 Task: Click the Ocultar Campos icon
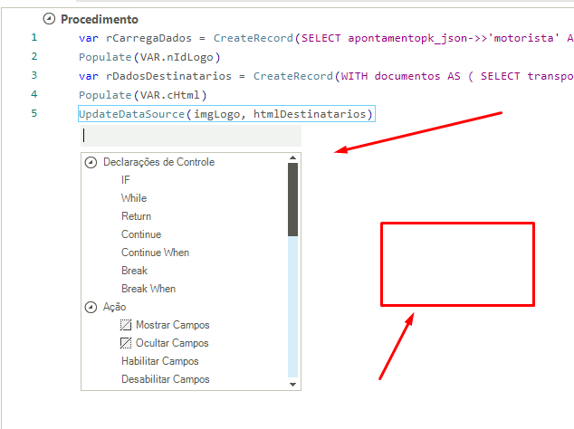[127, 343]
